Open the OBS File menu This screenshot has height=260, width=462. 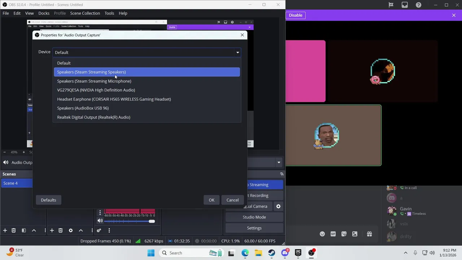point(6,13)
